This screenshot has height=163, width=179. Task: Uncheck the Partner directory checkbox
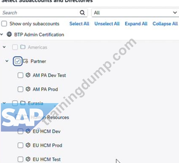[x=18, y=61]
